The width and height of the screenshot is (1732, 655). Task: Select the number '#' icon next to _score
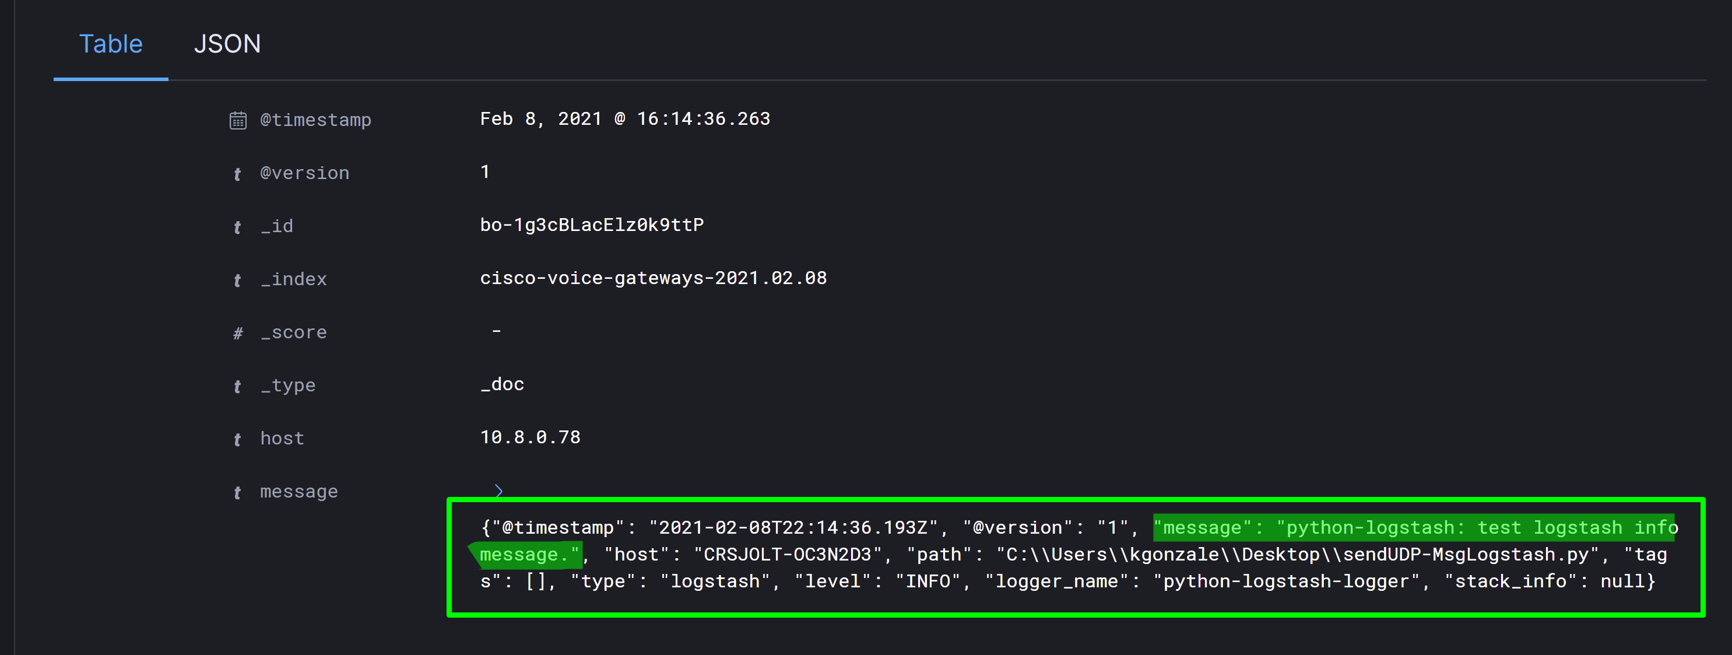(238, 334)
